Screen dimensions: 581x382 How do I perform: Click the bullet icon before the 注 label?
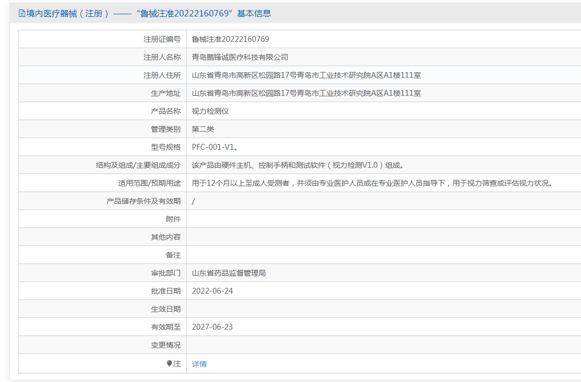pos(169,363)
